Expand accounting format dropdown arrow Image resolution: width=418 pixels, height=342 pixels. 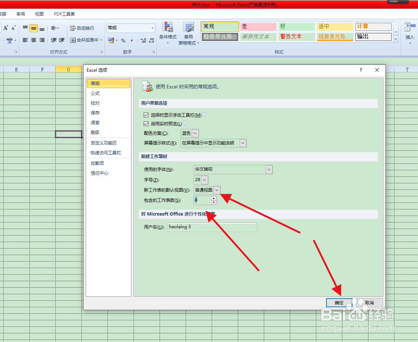click(117, 40)
